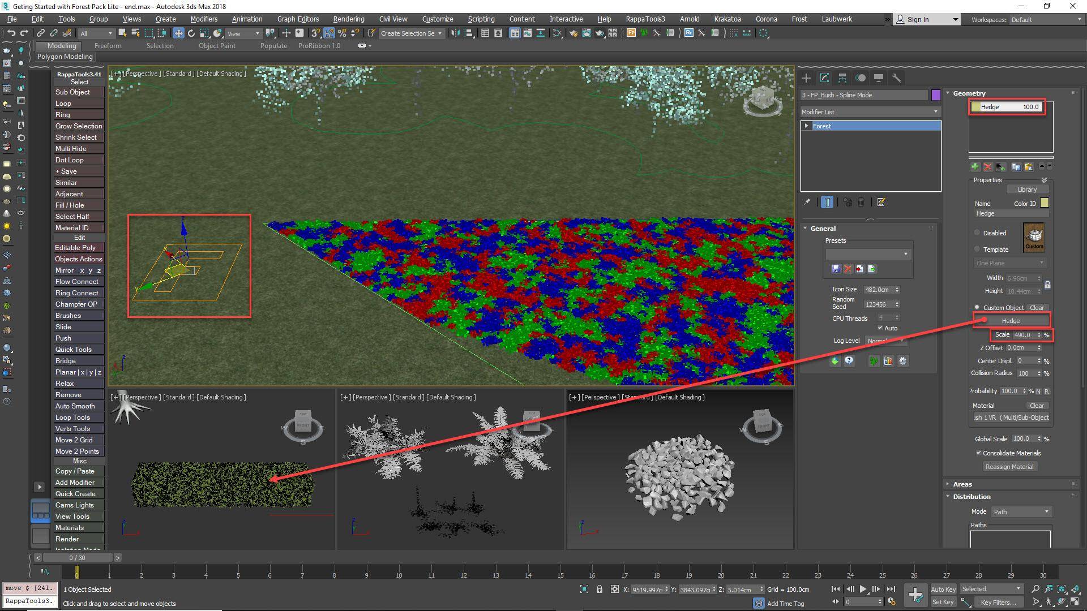This screenshot has height=611, width=1087.
Task: Remove the Forest modifier using the trash icon
Action: coord(862,202)
